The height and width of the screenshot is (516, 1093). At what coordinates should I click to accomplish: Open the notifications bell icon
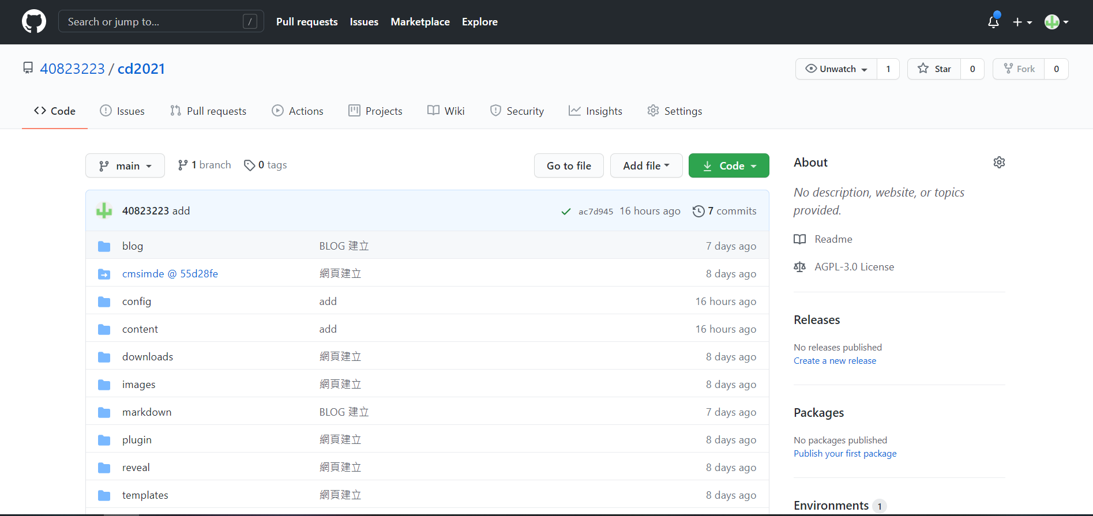click(x=993, y=22)
